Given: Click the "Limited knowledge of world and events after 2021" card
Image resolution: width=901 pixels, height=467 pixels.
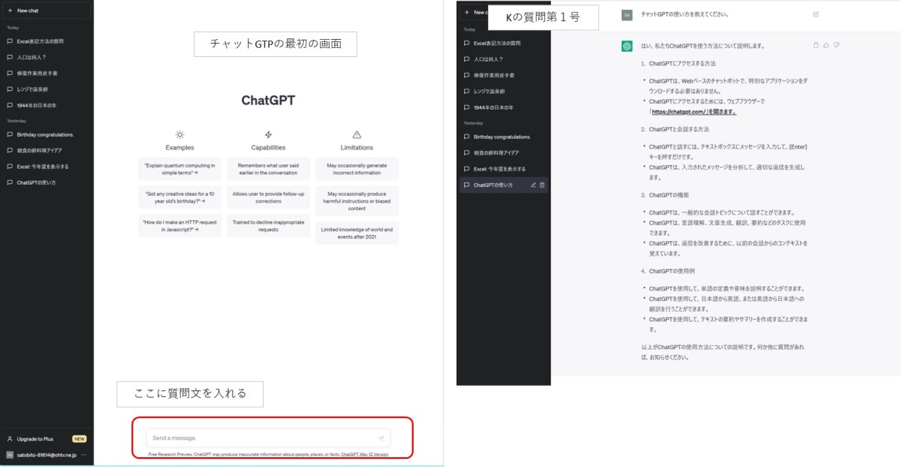Looking at the screenshot, I should click(357, 234).
